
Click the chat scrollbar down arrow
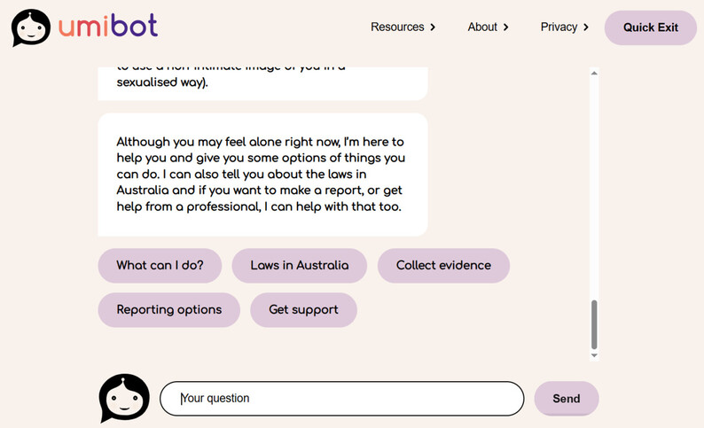594,355
